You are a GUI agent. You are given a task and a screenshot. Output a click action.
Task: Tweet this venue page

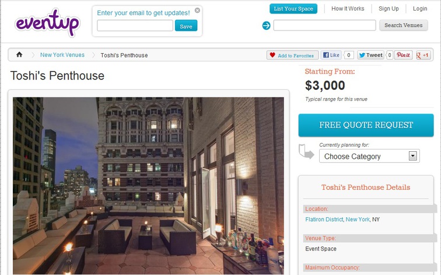[x=370, y=55]
